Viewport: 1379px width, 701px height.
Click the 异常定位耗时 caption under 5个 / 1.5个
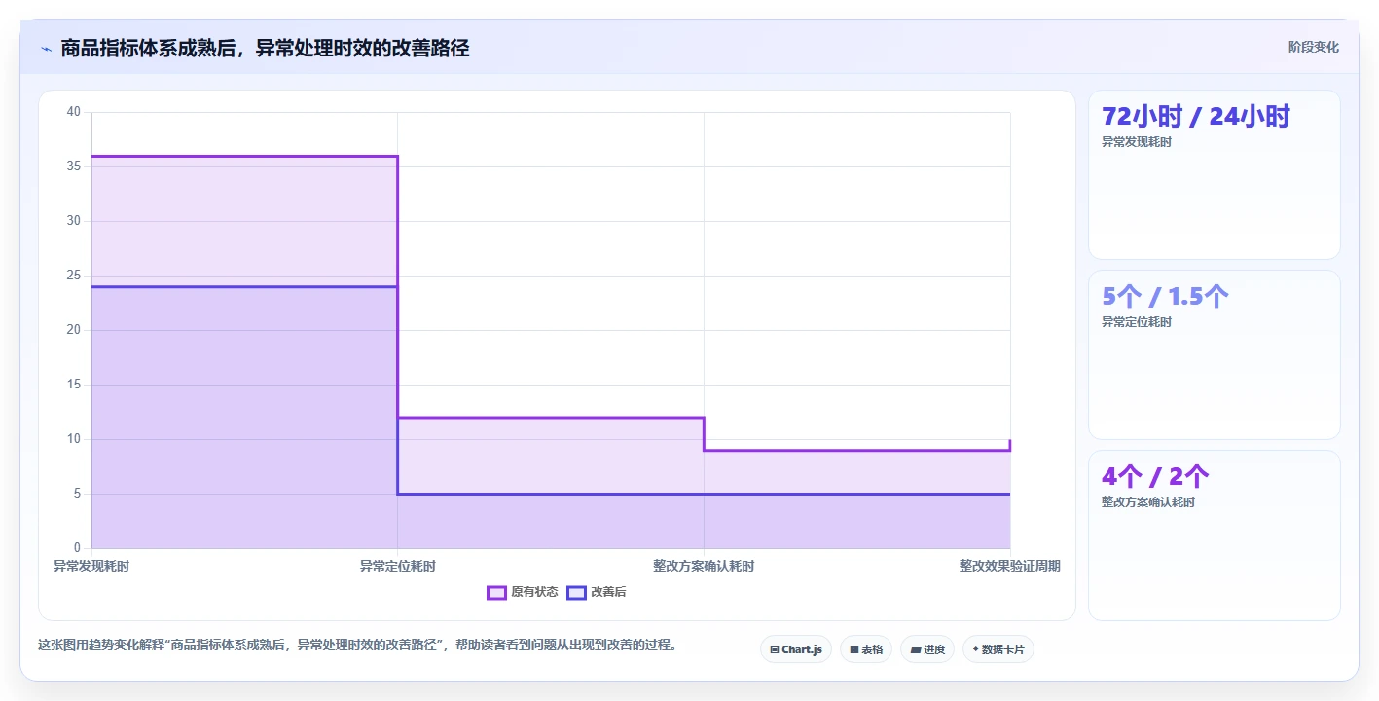tap(1137, 322)
